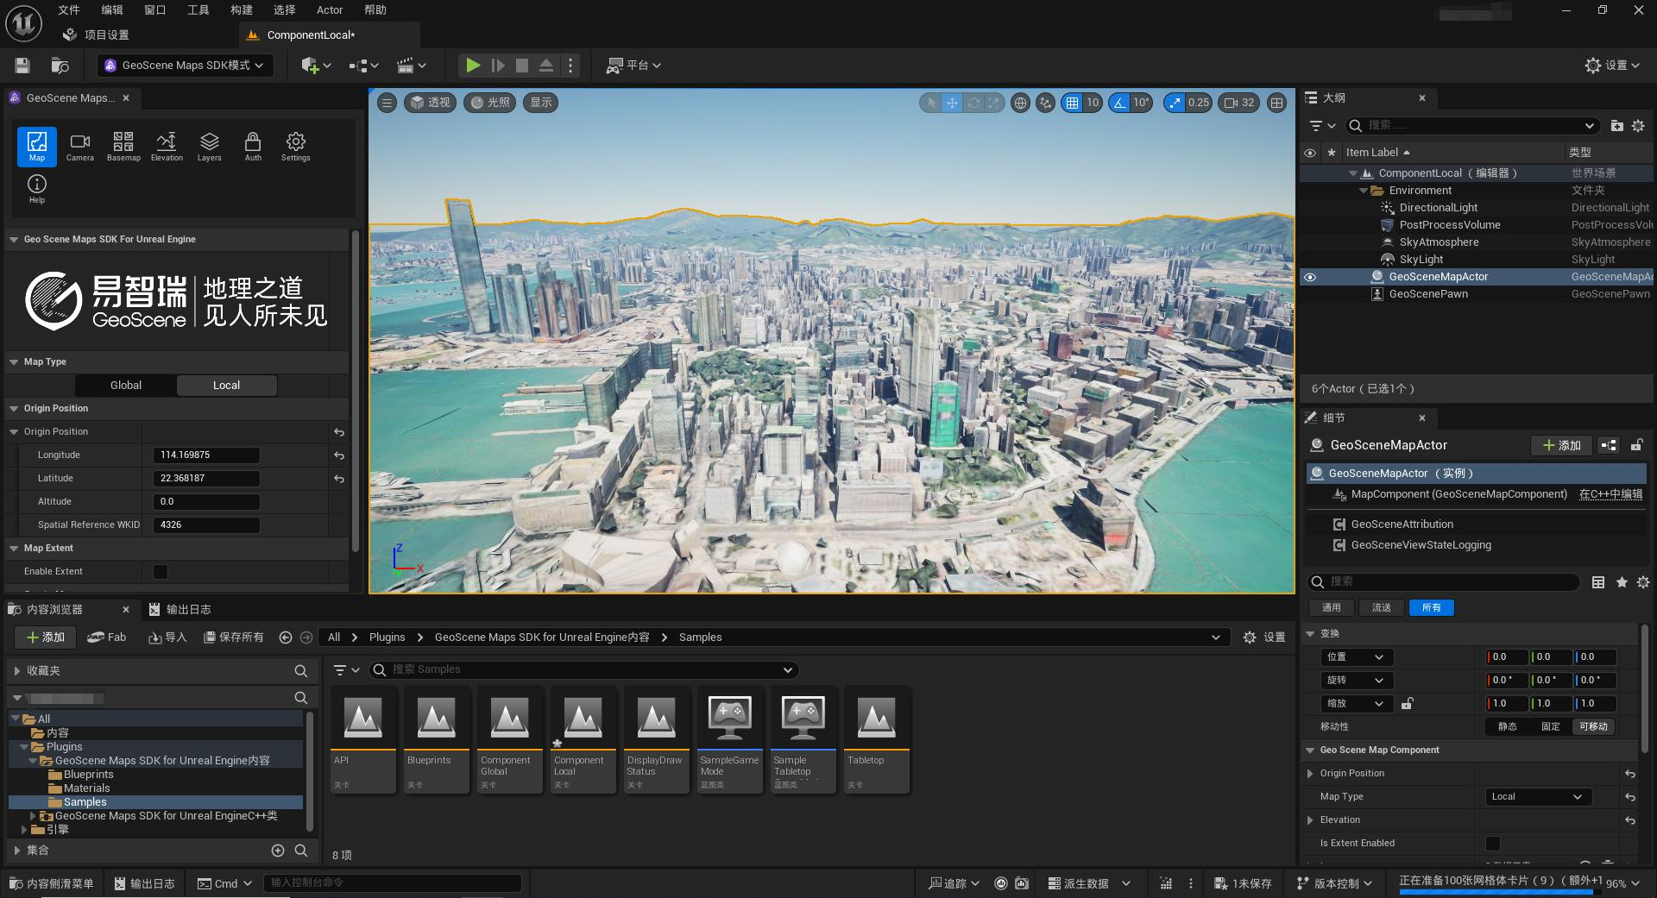Open the 工具 menu
The image size is (1657, 898).
click(x=198, y=10)
